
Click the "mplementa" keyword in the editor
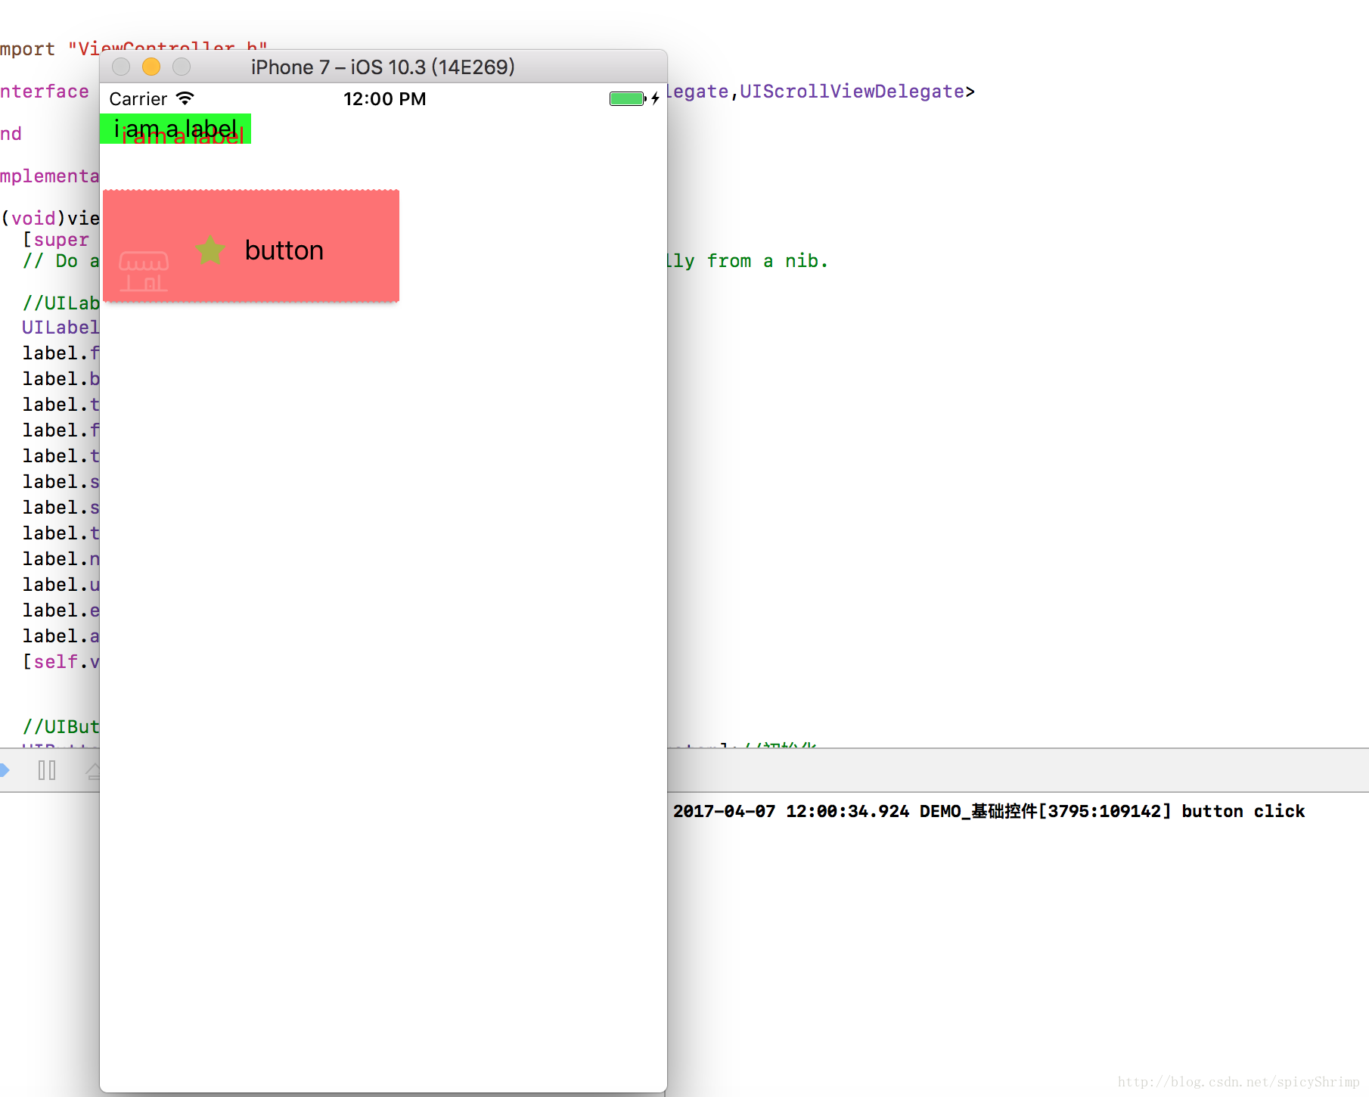[50, 176]
